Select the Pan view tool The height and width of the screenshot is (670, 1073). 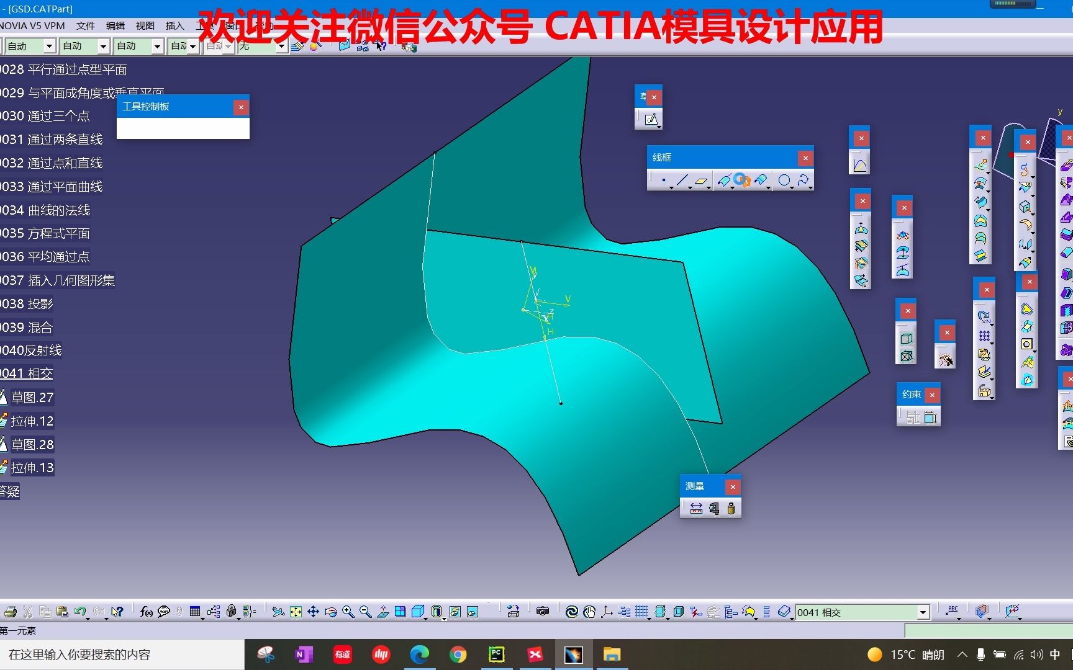click(314, 612)
